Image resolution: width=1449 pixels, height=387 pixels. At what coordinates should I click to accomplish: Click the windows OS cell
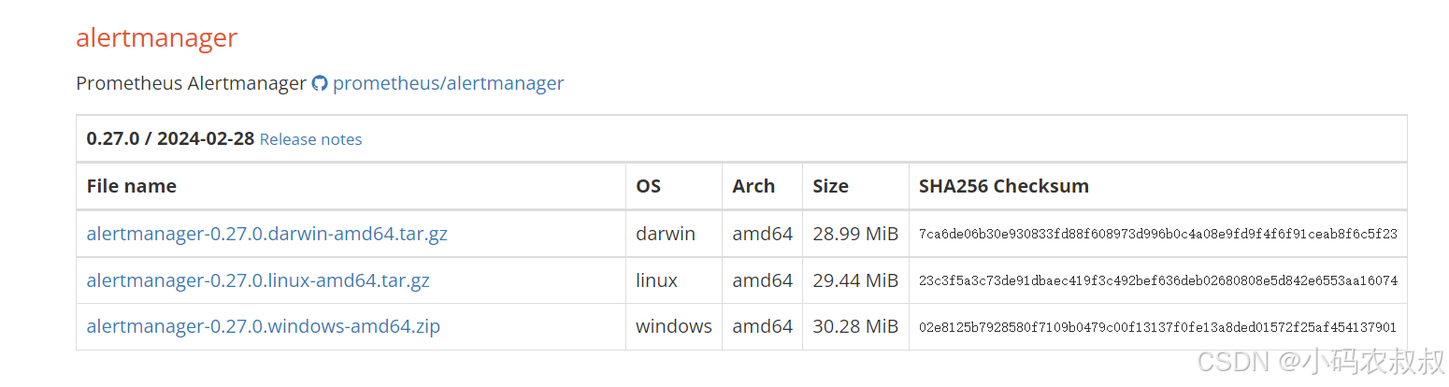(673, 326)
